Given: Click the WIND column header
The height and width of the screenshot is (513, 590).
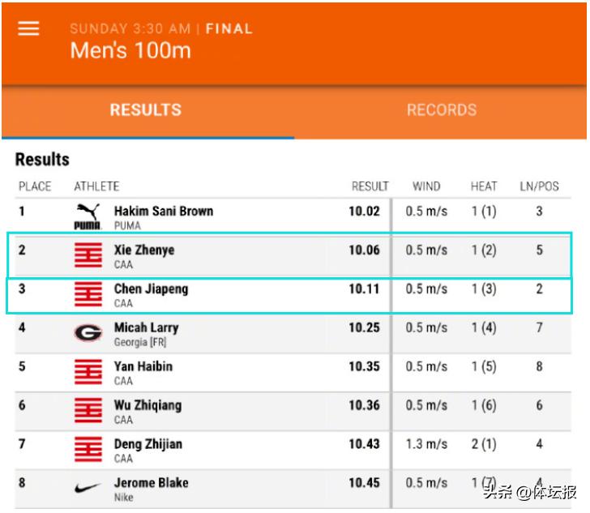Looking at the screenshot, I should (426, 186).
